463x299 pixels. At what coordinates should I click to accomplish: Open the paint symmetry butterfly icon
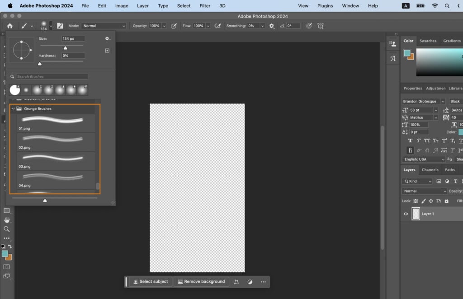point(320,26)
